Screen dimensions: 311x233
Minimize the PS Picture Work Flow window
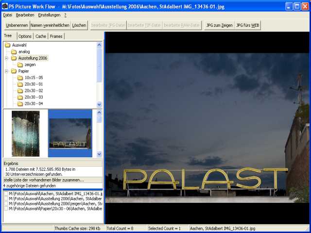pos(289,6)
